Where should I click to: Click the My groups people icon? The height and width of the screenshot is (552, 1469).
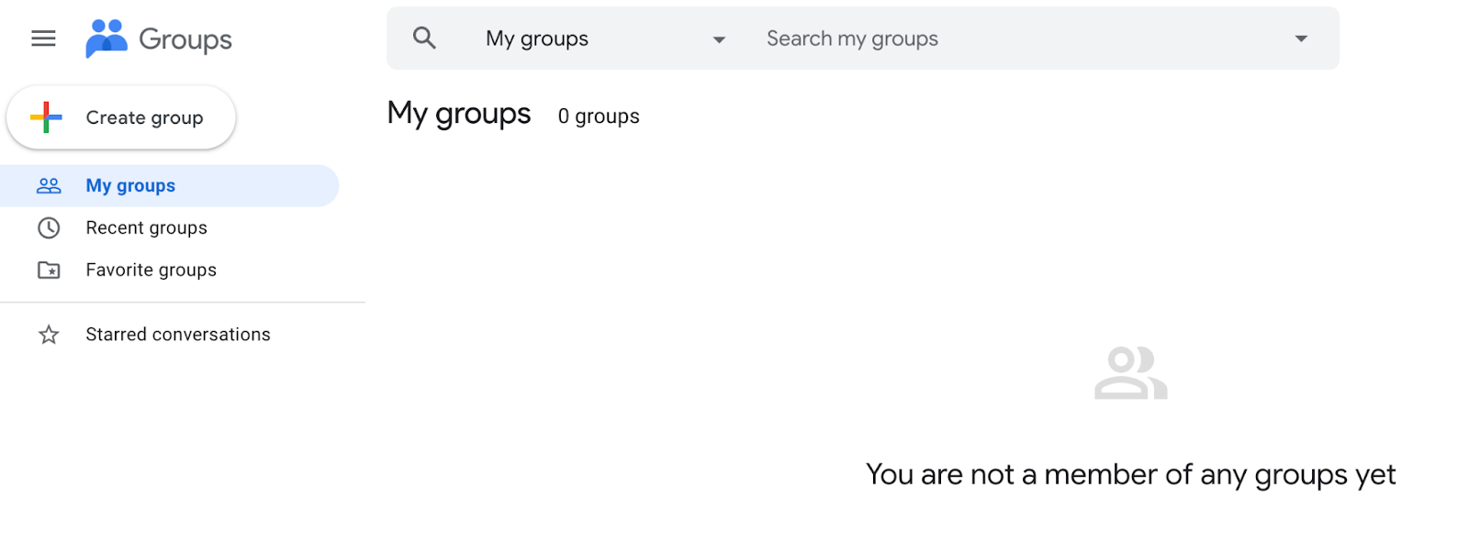coord(49,186)
